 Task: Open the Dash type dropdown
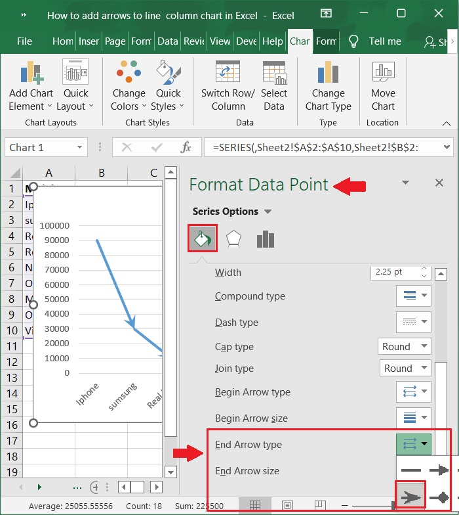tap(413, 323)
